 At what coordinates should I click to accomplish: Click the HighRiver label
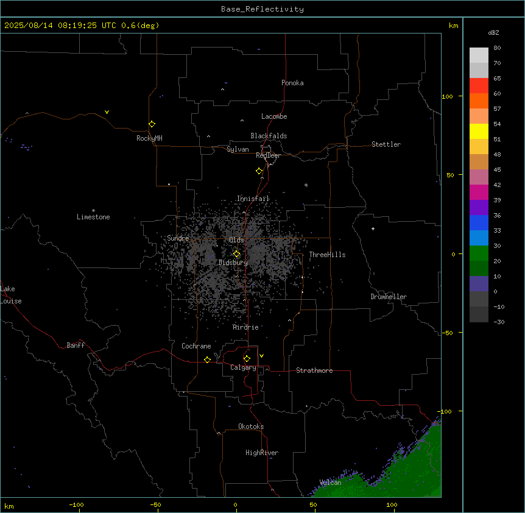click(262, 453)
